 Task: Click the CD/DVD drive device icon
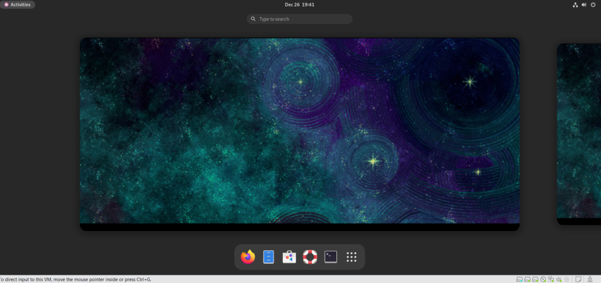(543, 279)
